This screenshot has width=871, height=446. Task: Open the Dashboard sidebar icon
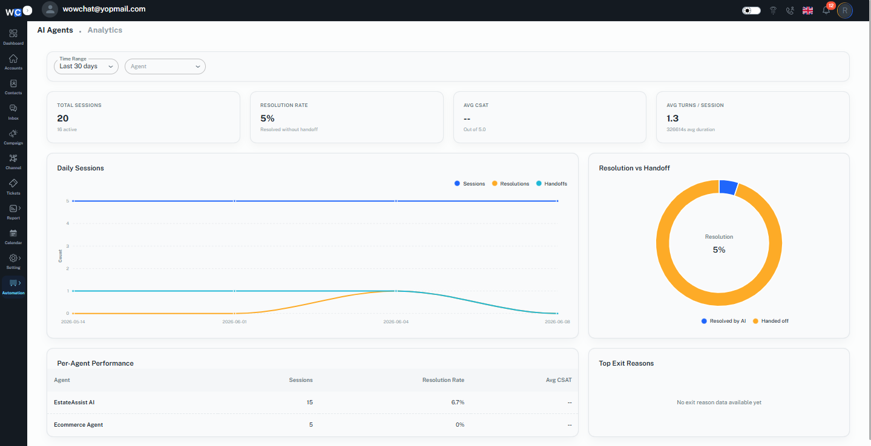pos(13,34)
